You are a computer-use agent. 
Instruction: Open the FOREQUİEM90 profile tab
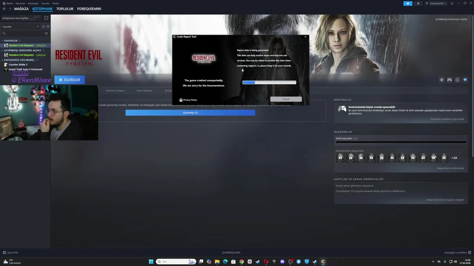tap(89, 8)
